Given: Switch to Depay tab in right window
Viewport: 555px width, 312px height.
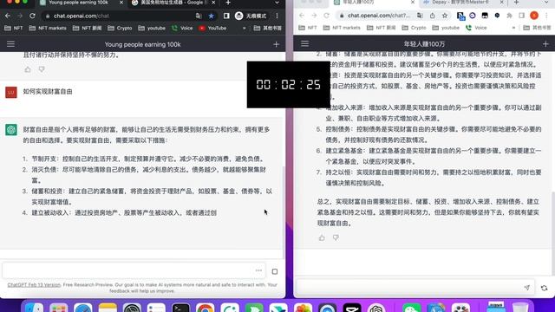Looking at the screenshot, I should coord(460,3).
